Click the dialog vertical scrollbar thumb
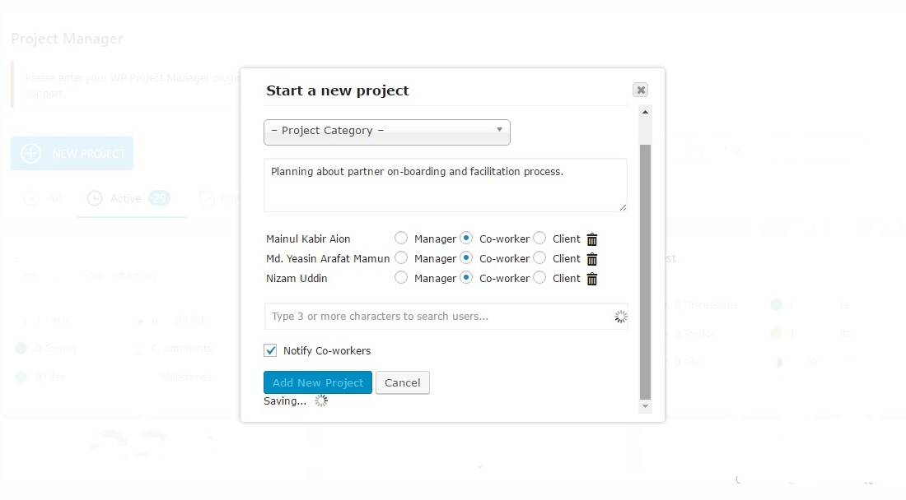906x500 pixels. point(645,271)
